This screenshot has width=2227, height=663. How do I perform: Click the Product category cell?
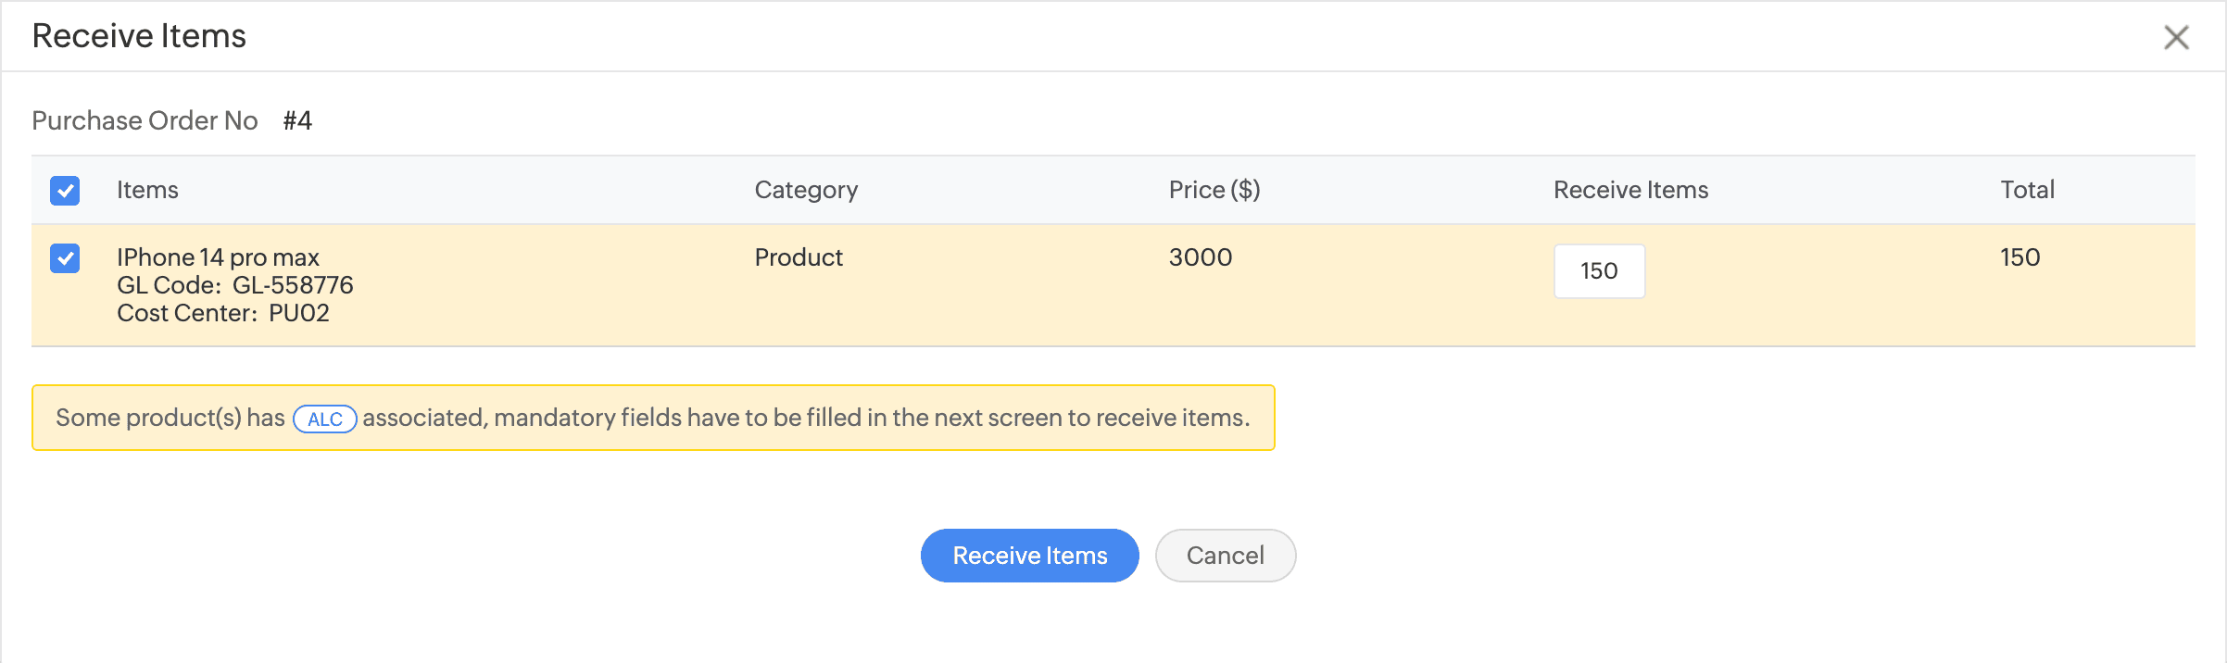point(799,257)
